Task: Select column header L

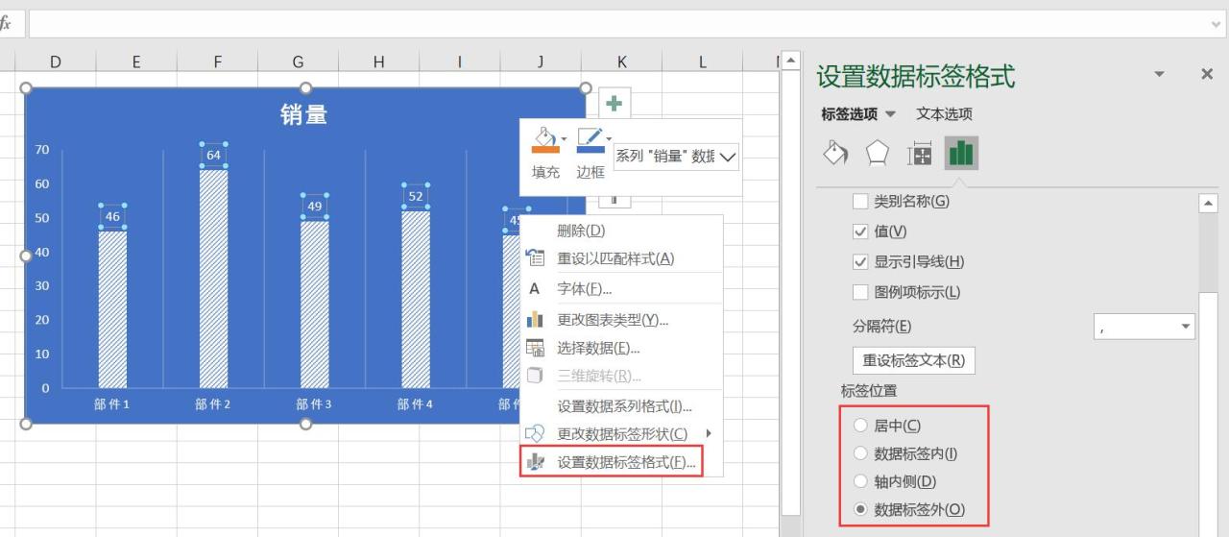Action: [702, 61]
